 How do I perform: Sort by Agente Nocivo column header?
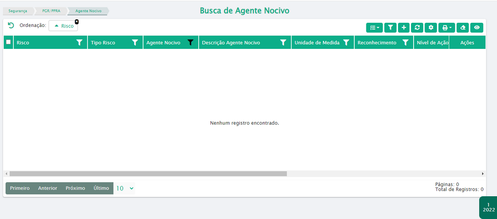pyautogui.click(x=163, y=43)
